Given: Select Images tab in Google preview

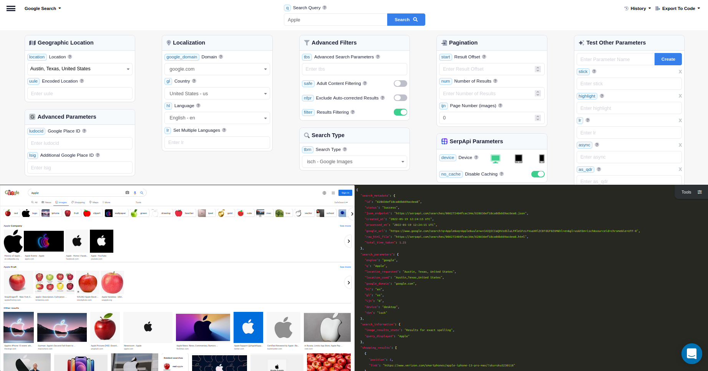Looking at the screenshot, I should [x=61, y=202].
